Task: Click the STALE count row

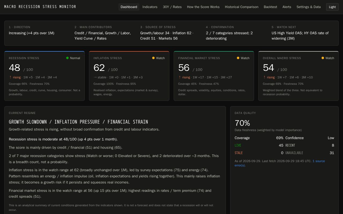Action: tap(259, 153)
